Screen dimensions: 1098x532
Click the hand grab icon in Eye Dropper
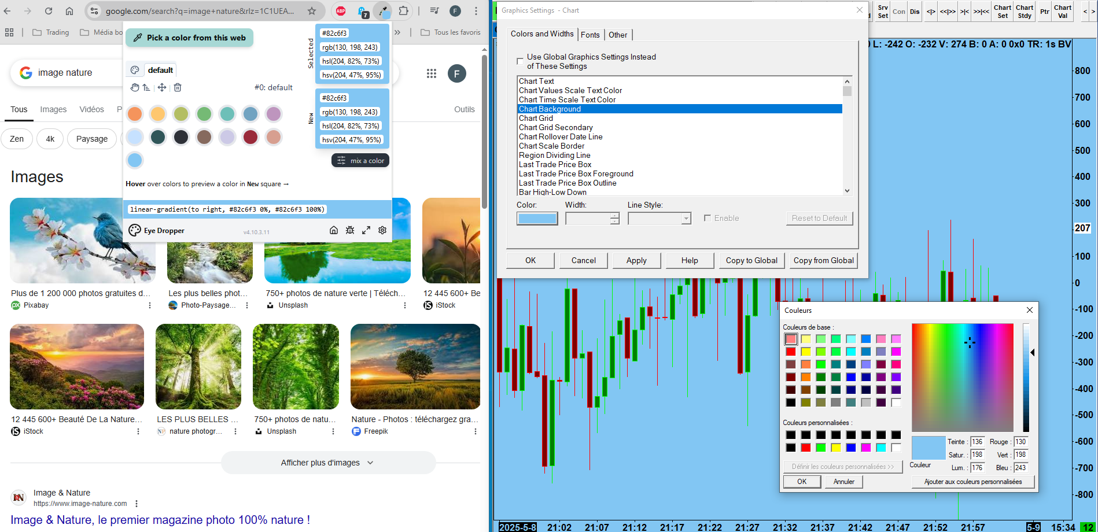(x=135, y=87)
